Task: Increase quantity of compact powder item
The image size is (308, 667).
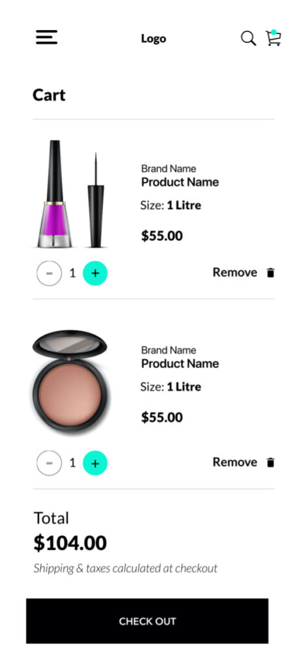Action: [95, 463]
